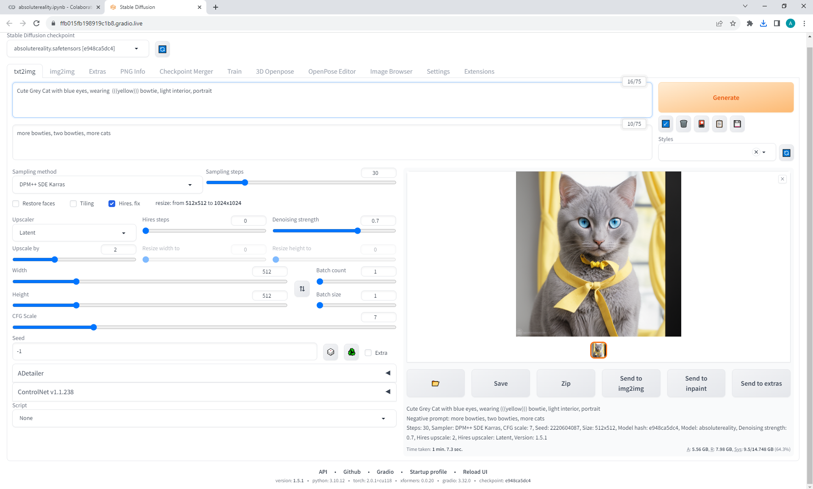Refresh the Stable Diffusion checkpoint list
813x489 pixels.
162,49
